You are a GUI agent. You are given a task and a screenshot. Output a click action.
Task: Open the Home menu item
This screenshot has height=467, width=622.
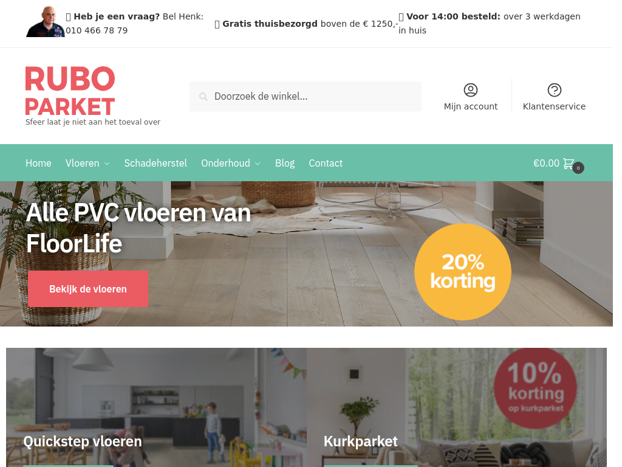click(38, 163)
